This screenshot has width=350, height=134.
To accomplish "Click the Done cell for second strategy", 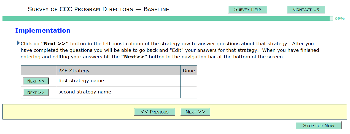I will click(189, 92).
